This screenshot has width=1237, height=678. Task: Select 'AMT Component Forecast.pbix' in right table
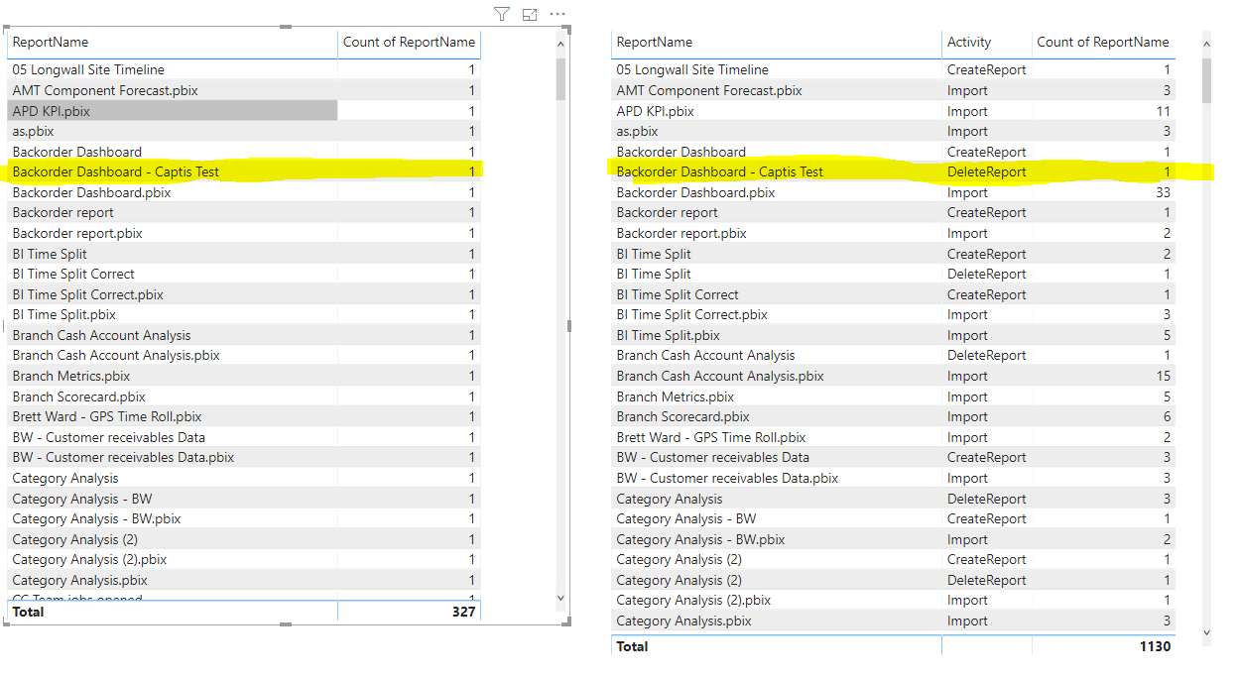709,90
